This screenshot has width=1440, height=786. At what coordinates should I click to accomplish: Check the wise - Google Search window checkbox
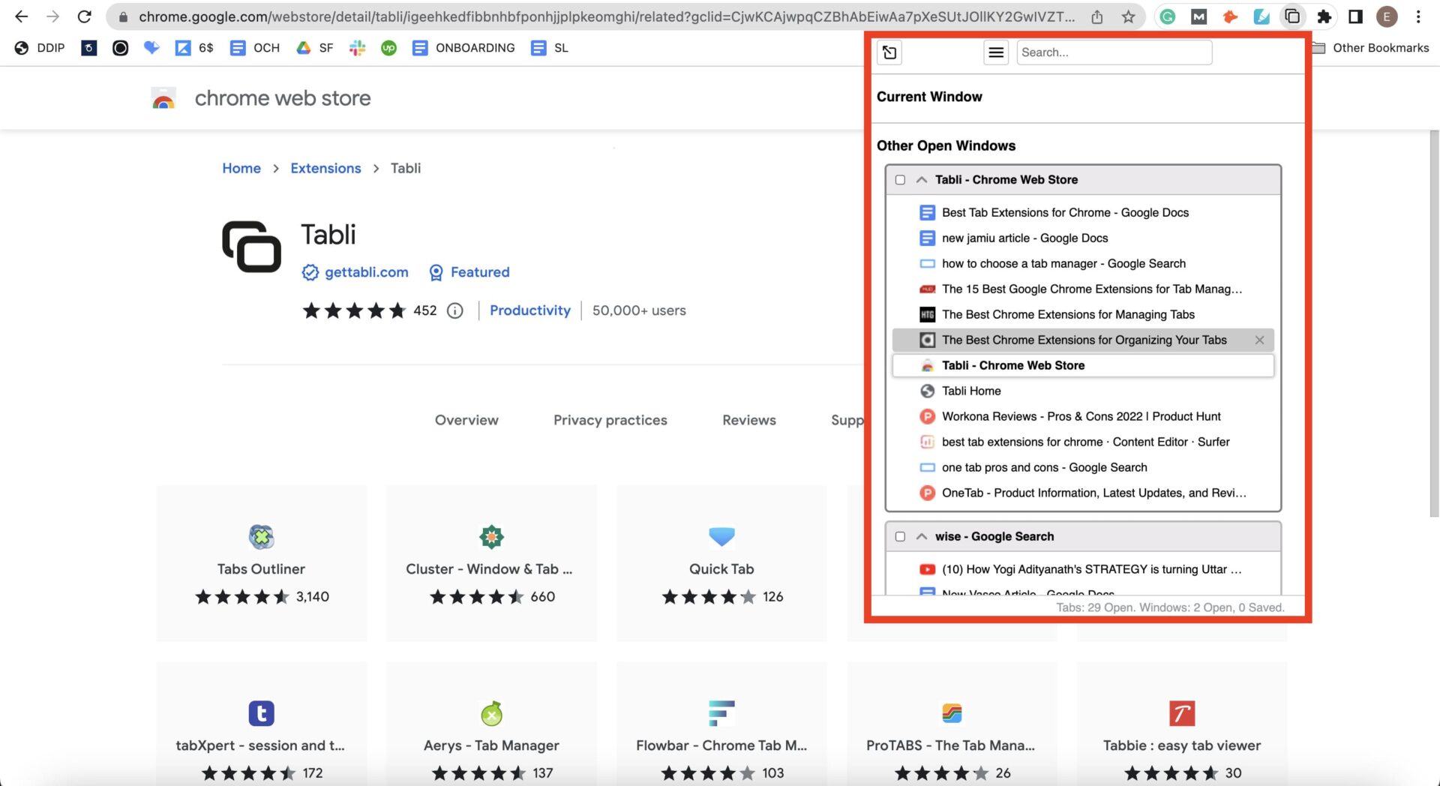point(900,537)
